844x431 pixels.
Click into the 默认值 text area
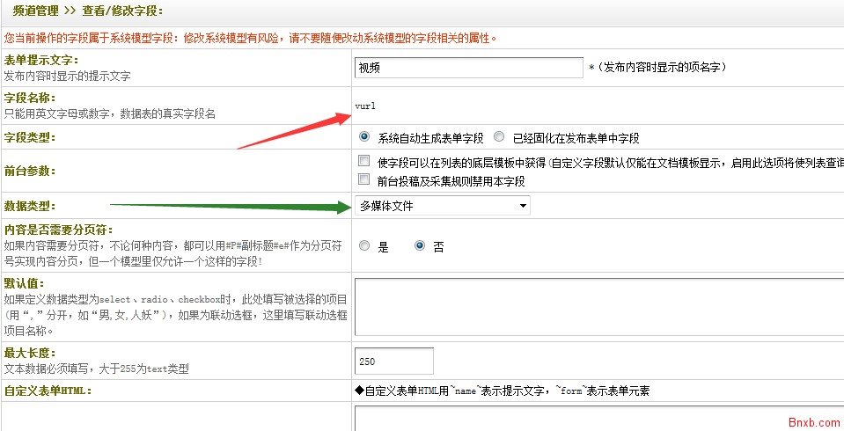pos(598,307)
